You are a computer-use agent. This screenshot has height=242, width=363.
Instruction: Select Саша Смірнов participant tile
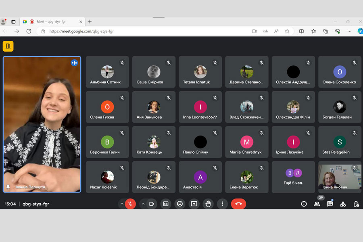click(x=154, y=72)
